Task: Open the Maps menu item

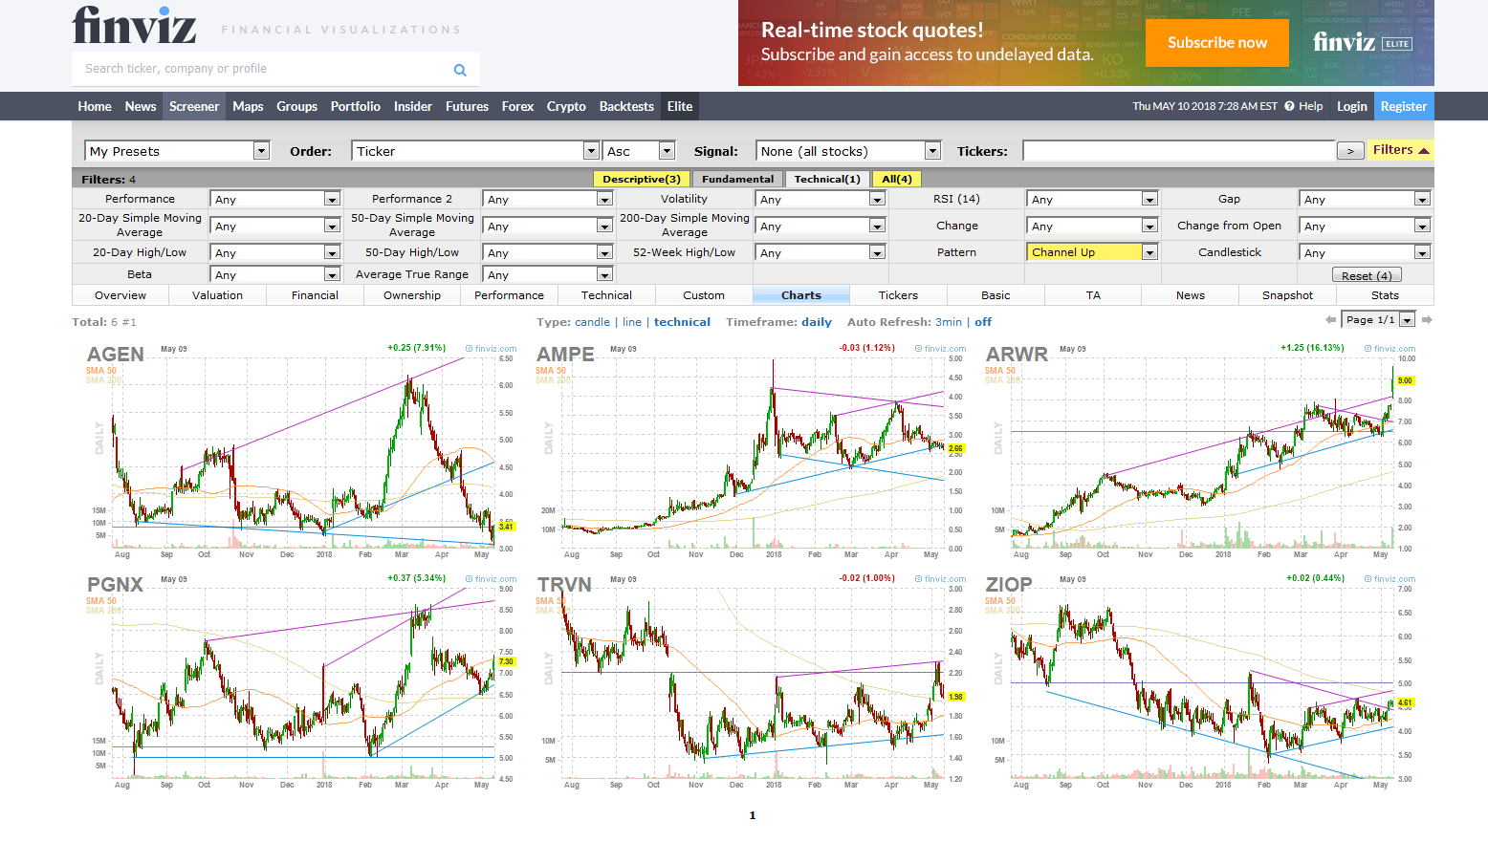Action: [x=248, y=106]
